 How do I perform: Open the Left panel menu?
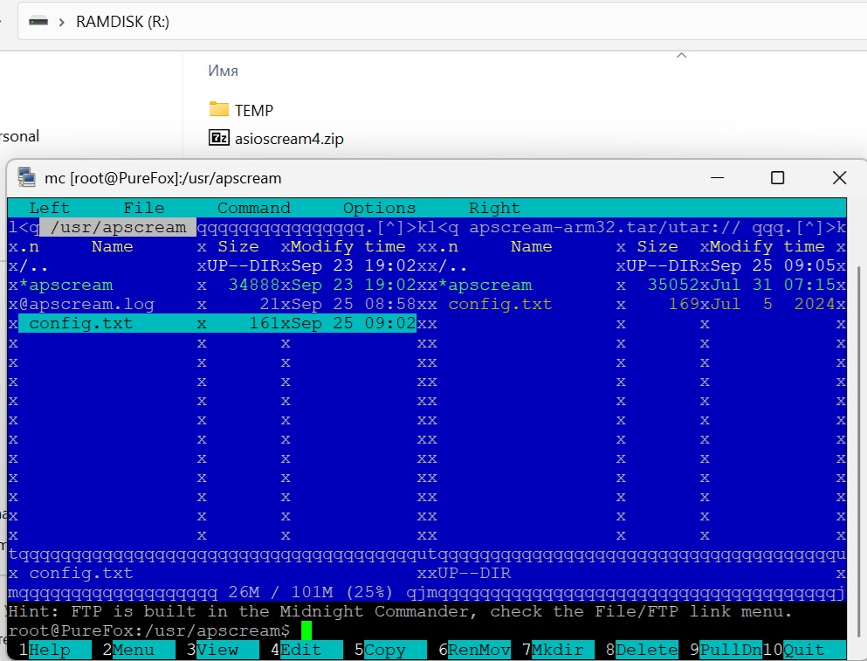click(x=49, y=208)
